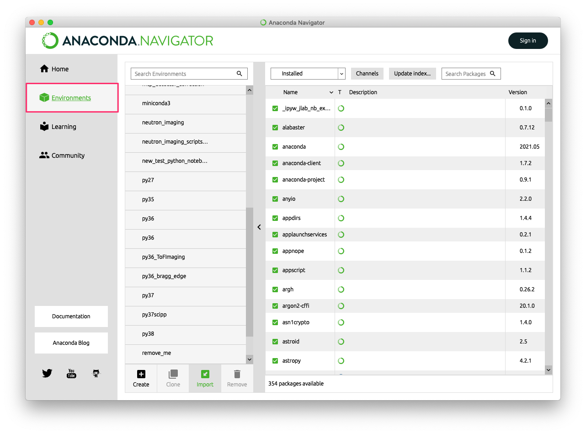The width and height of the screenshot is (586, 434).
Task: Click the Name column sort arrow
Action: pyautogui.click(x=331, y=92)
